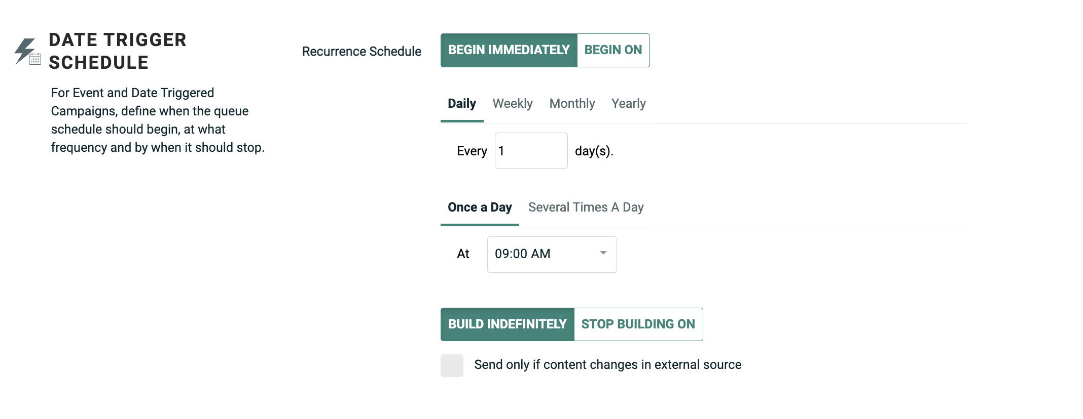This screenshot has width=1083, height=419.
Task: Switch to the Weekly tab
Action: [x=512, y=104]
